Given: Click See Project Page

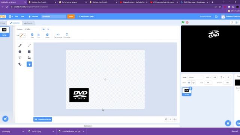Looking at the screenshot, I should coord(86,16).
